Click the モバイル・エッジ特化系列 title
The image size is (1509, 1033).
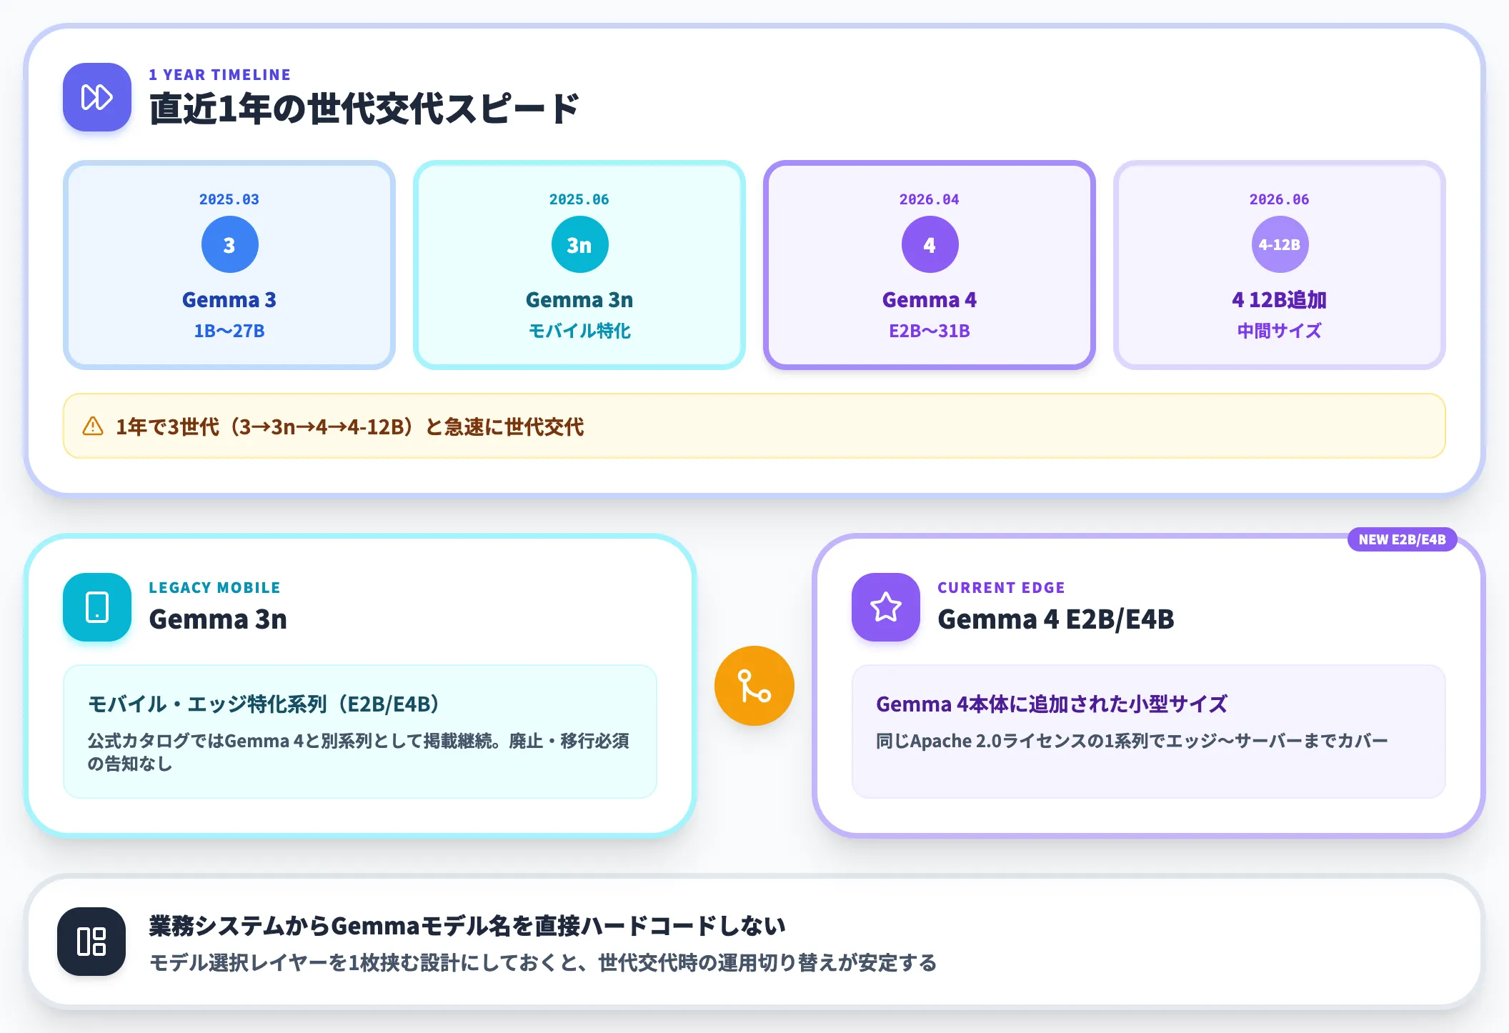point(264,704)
